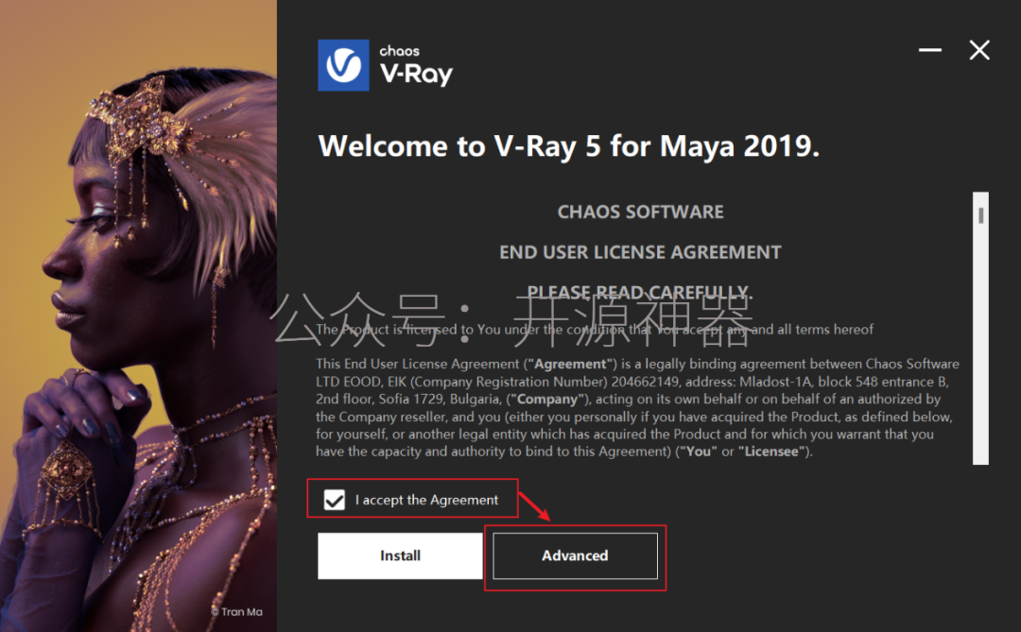Image resolution: width=1021 pixels, height=632 pixels.
Task: Close the V-Ray installer window
Action: pos(979,50)
